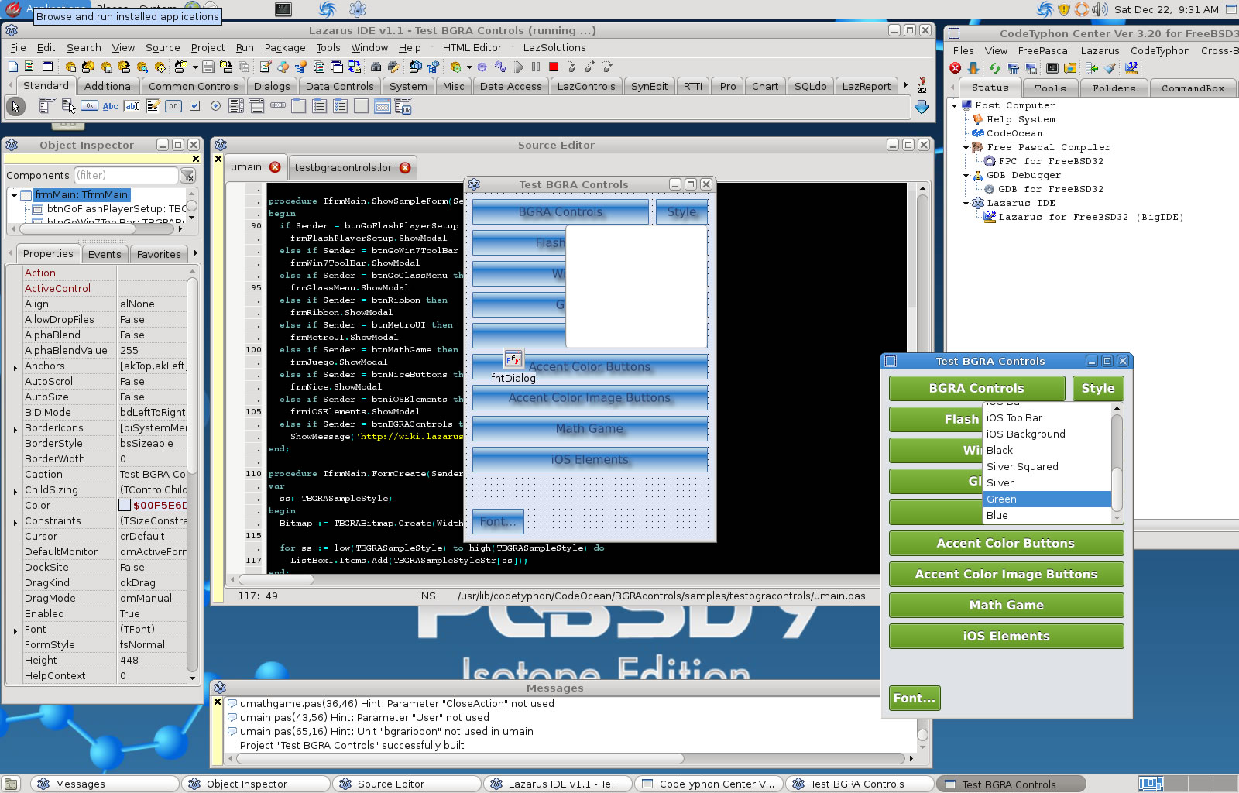The image size is (1239, 793).
Task: Open the Events tab in Object Inspector
Action: (x=105, y=254)
